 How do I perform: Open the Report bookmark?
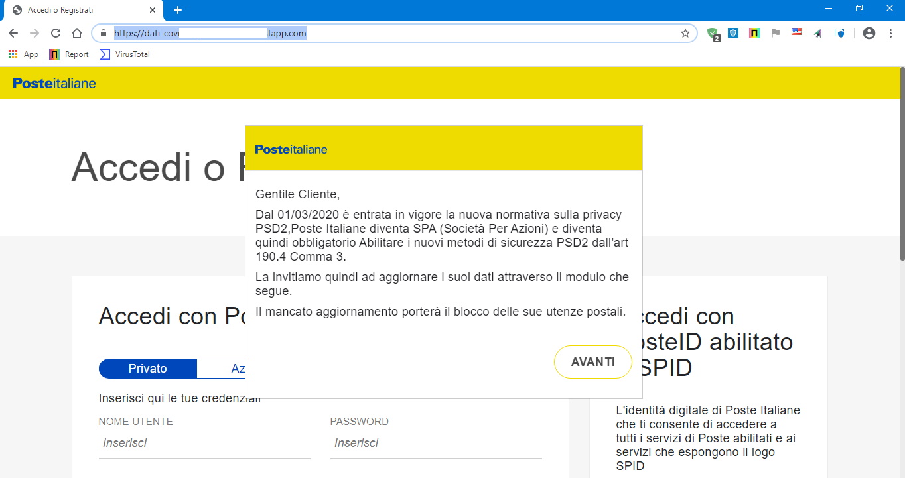(x=69, y=54)
